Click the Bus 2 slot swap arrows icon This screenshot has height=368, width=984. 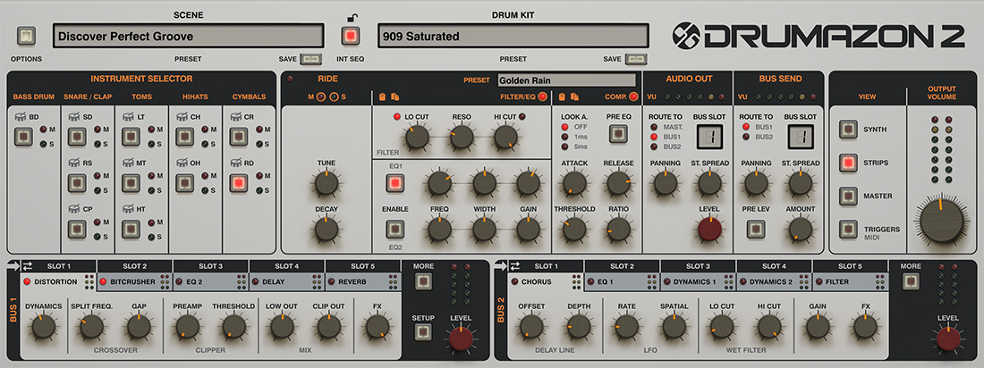click(515, 266)
